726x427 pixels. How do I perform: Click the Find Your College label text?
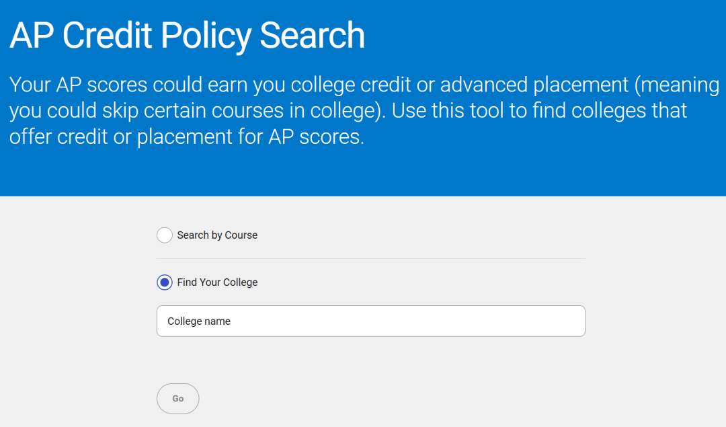click(x=216, y=282)
